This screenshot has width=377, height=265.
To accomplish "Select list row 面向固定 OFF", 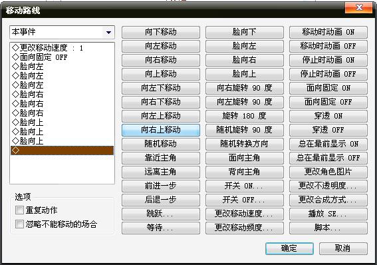I will [62, 57].
